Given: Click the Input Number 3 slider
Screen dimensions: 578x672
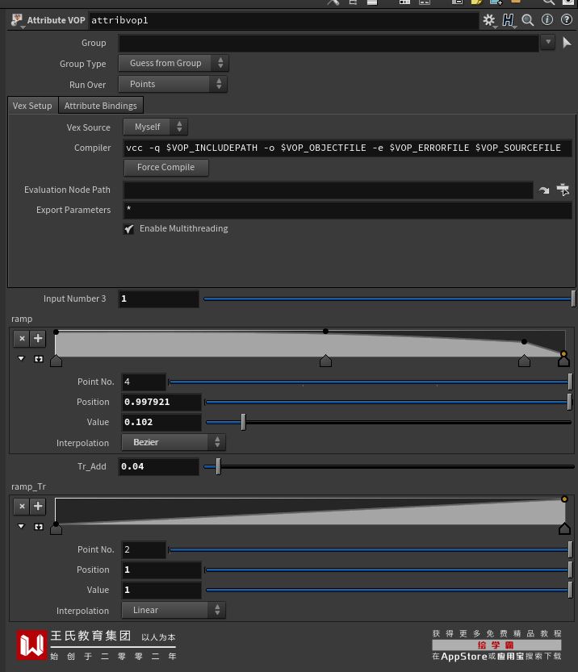Looking at the screenshot, I should (389, 298).
